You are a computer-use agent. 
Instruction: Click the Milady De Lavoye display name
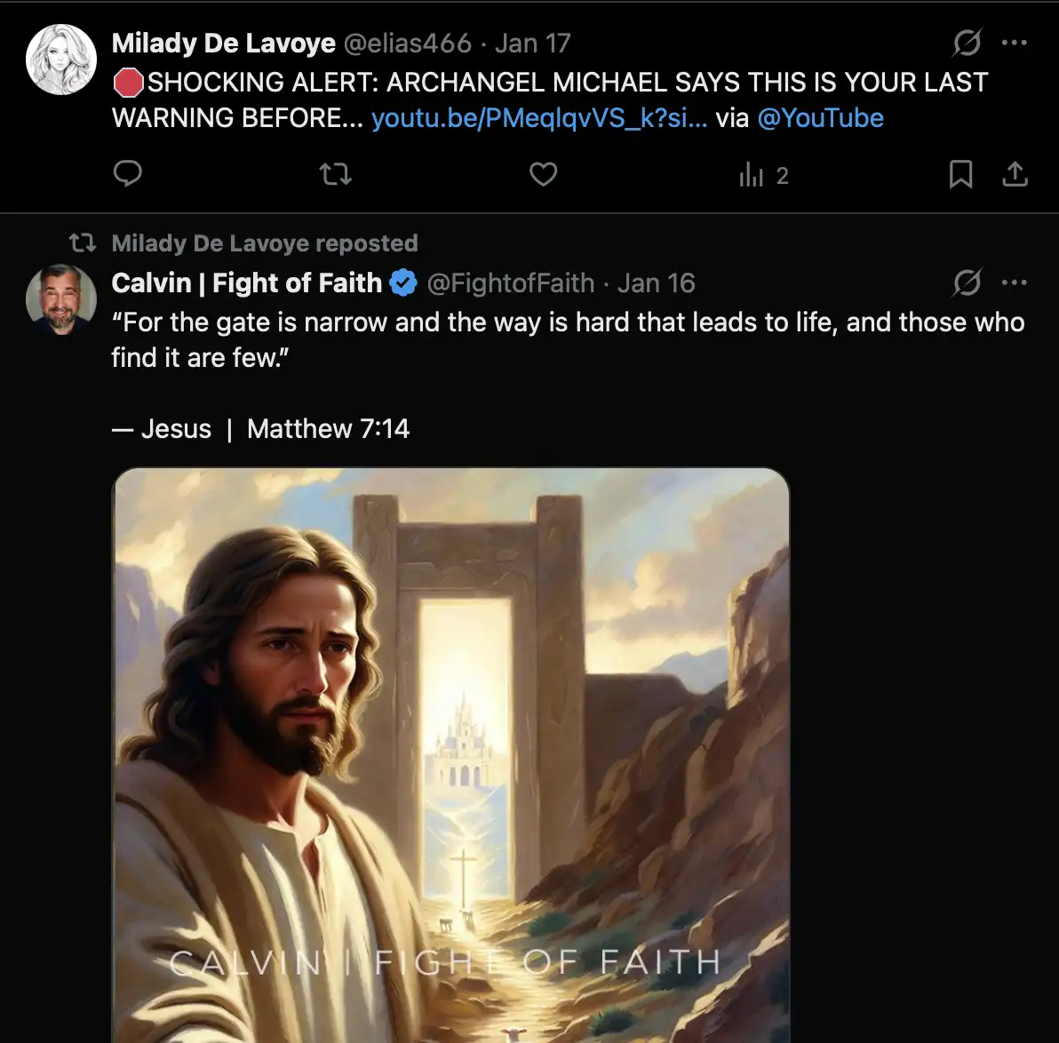[x=224, y=43]
